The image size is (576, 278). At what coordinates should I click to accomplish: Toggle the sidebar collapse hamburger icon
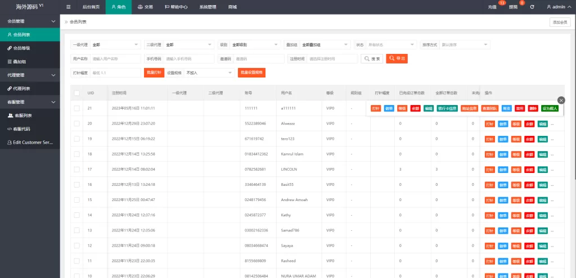tap(69, 7)
